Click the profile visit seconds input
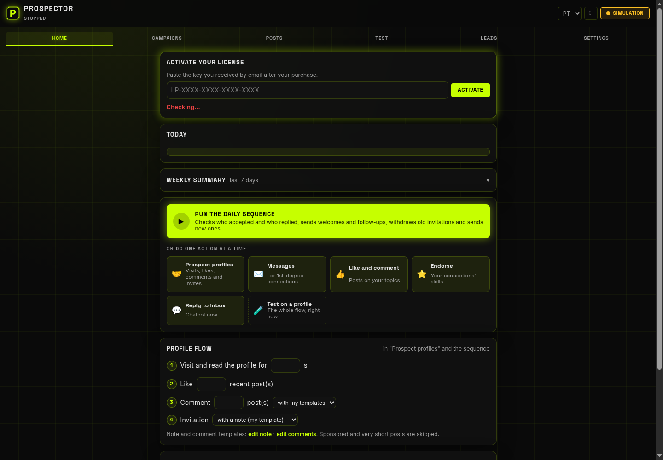The image size is (663, 460). 285,365
